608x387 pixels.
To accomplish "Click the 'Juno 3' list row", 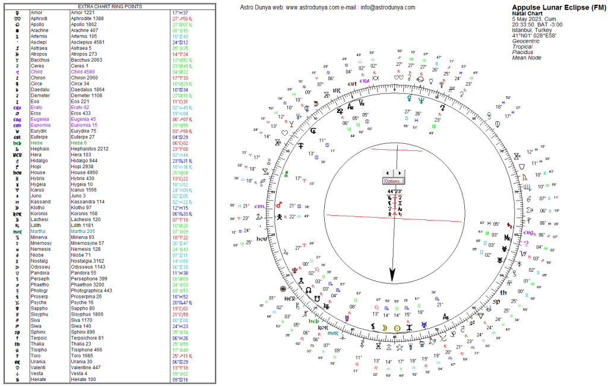I will (x=110, y=196).
